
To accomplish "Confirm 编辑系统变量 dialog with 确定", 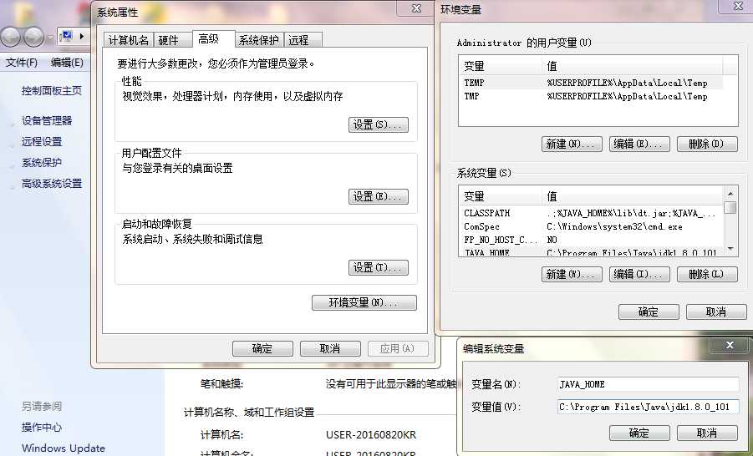I will pyautogui.click(x=639, y=433).
